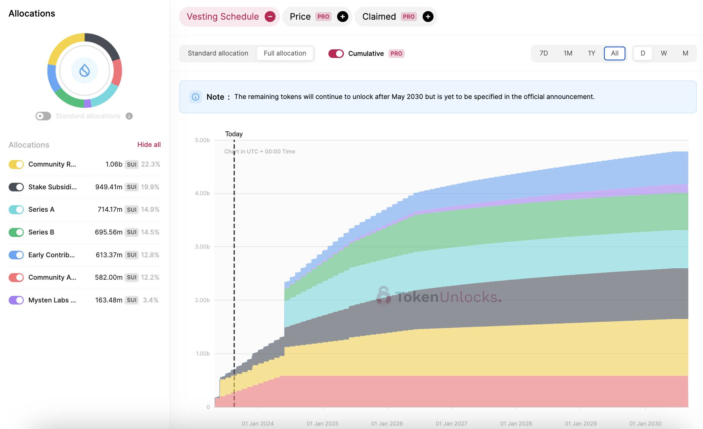Click the PRO badge next to Claimed
This screenshot has width=703, height=429.
tap(409, 17)
